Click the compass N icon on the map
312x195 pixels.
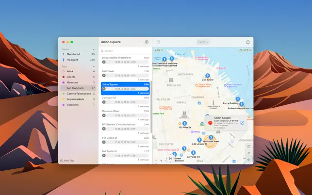pos(170,158)
